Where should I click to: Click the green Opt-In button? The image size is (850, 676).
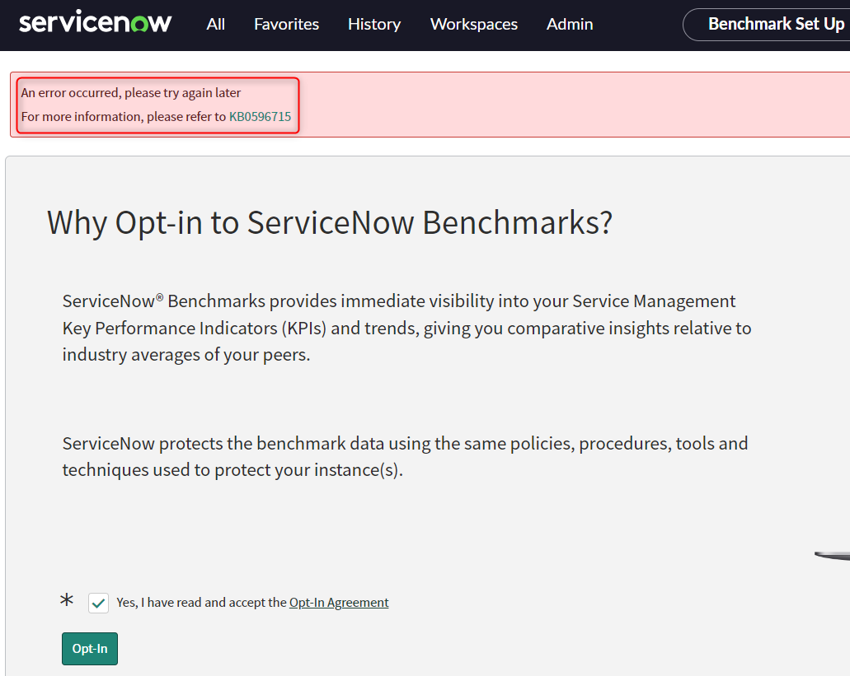[x=89, y=648]
